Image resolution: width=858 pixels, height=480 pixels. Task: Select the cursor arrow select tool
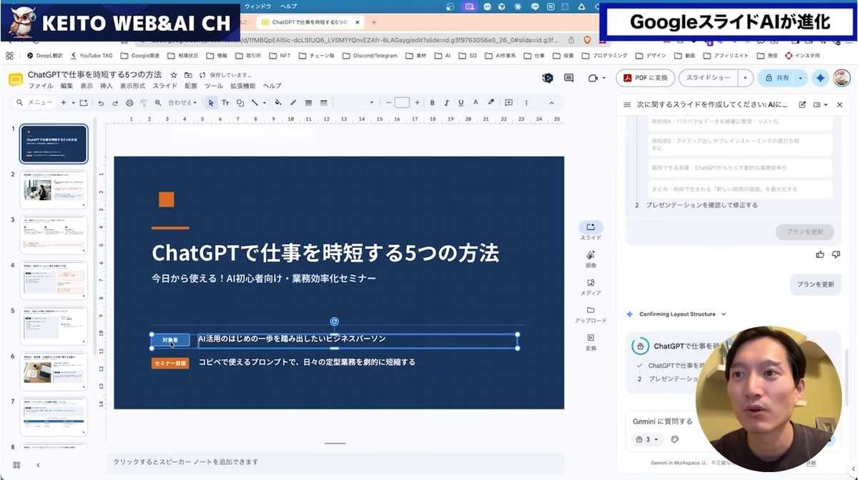211,103
